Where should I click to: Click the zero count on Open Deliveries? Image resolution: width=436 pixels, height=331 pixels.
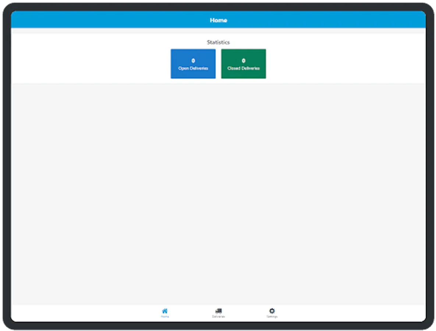[x=193, y=60]
